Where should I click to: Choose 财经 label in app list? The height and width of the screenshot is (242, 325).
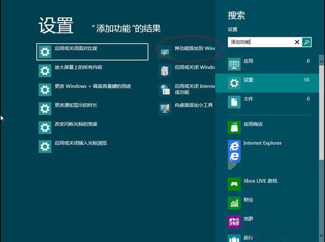point(248,200)
